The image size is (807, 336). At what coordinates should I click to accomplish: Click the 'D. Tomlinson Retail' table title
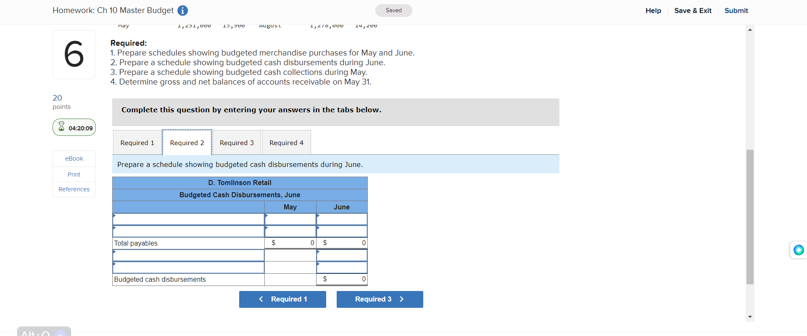(x=240, y=183)
